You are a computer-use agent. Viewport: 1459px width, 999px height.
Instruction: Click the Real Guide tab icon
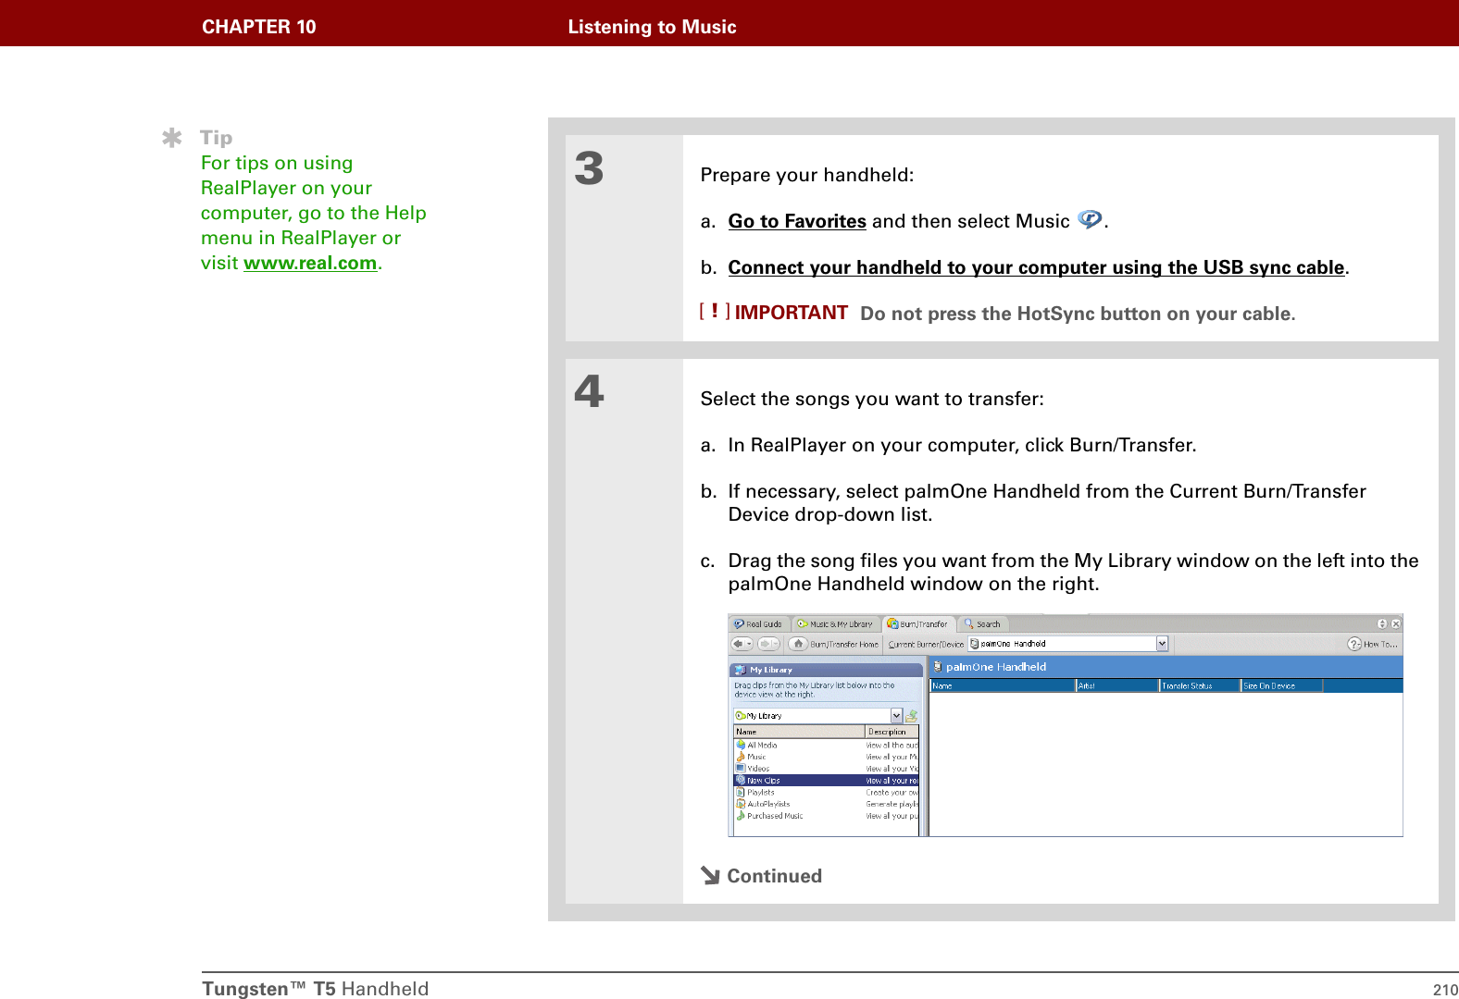(x=740, y=624)
